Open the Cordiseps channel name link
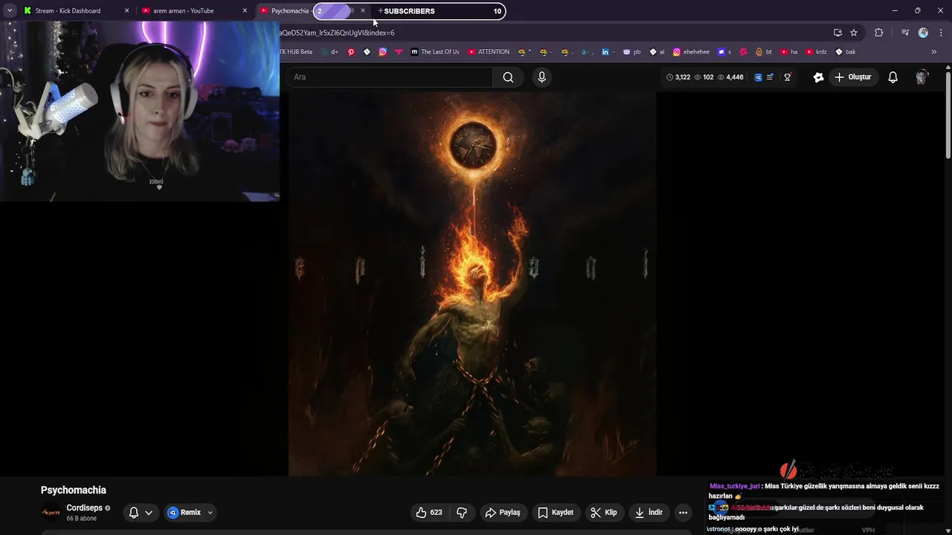The width and height of the screenshot is (952, 535). (x=84, y=508)
